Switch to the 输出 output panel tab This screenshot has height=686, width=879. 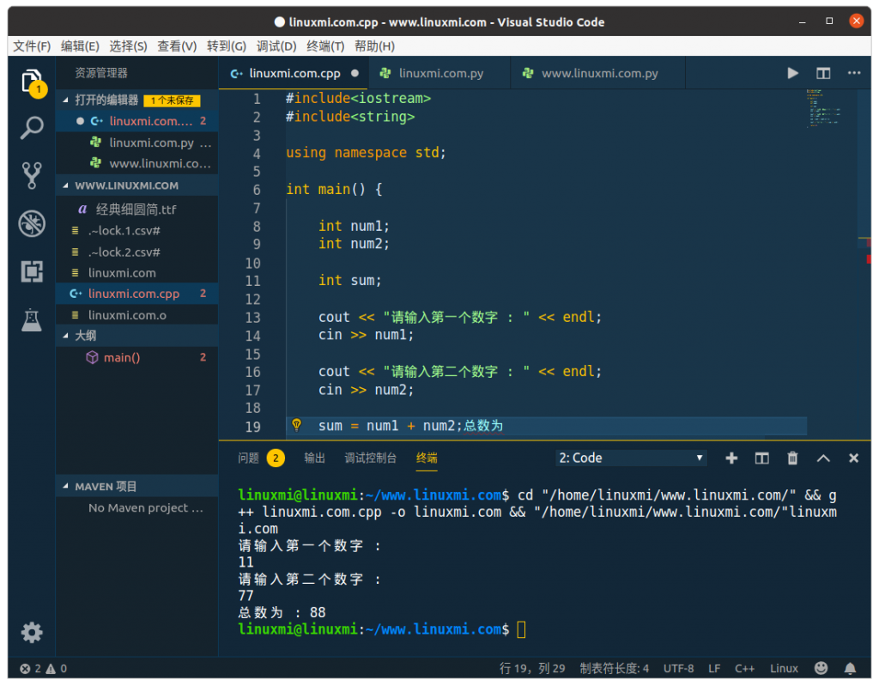314,458
